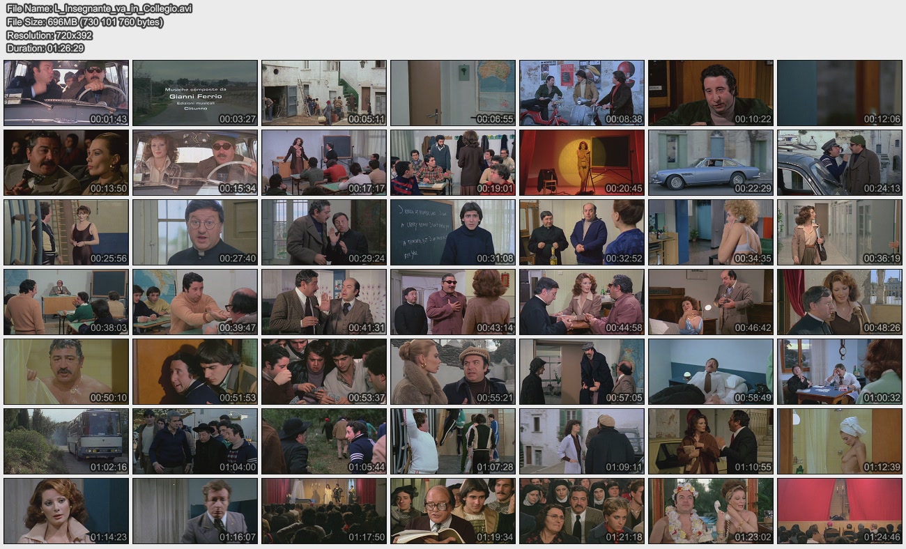Click the frame timestamped 01:19:34

pyautogui.click(x=453, y=511)
